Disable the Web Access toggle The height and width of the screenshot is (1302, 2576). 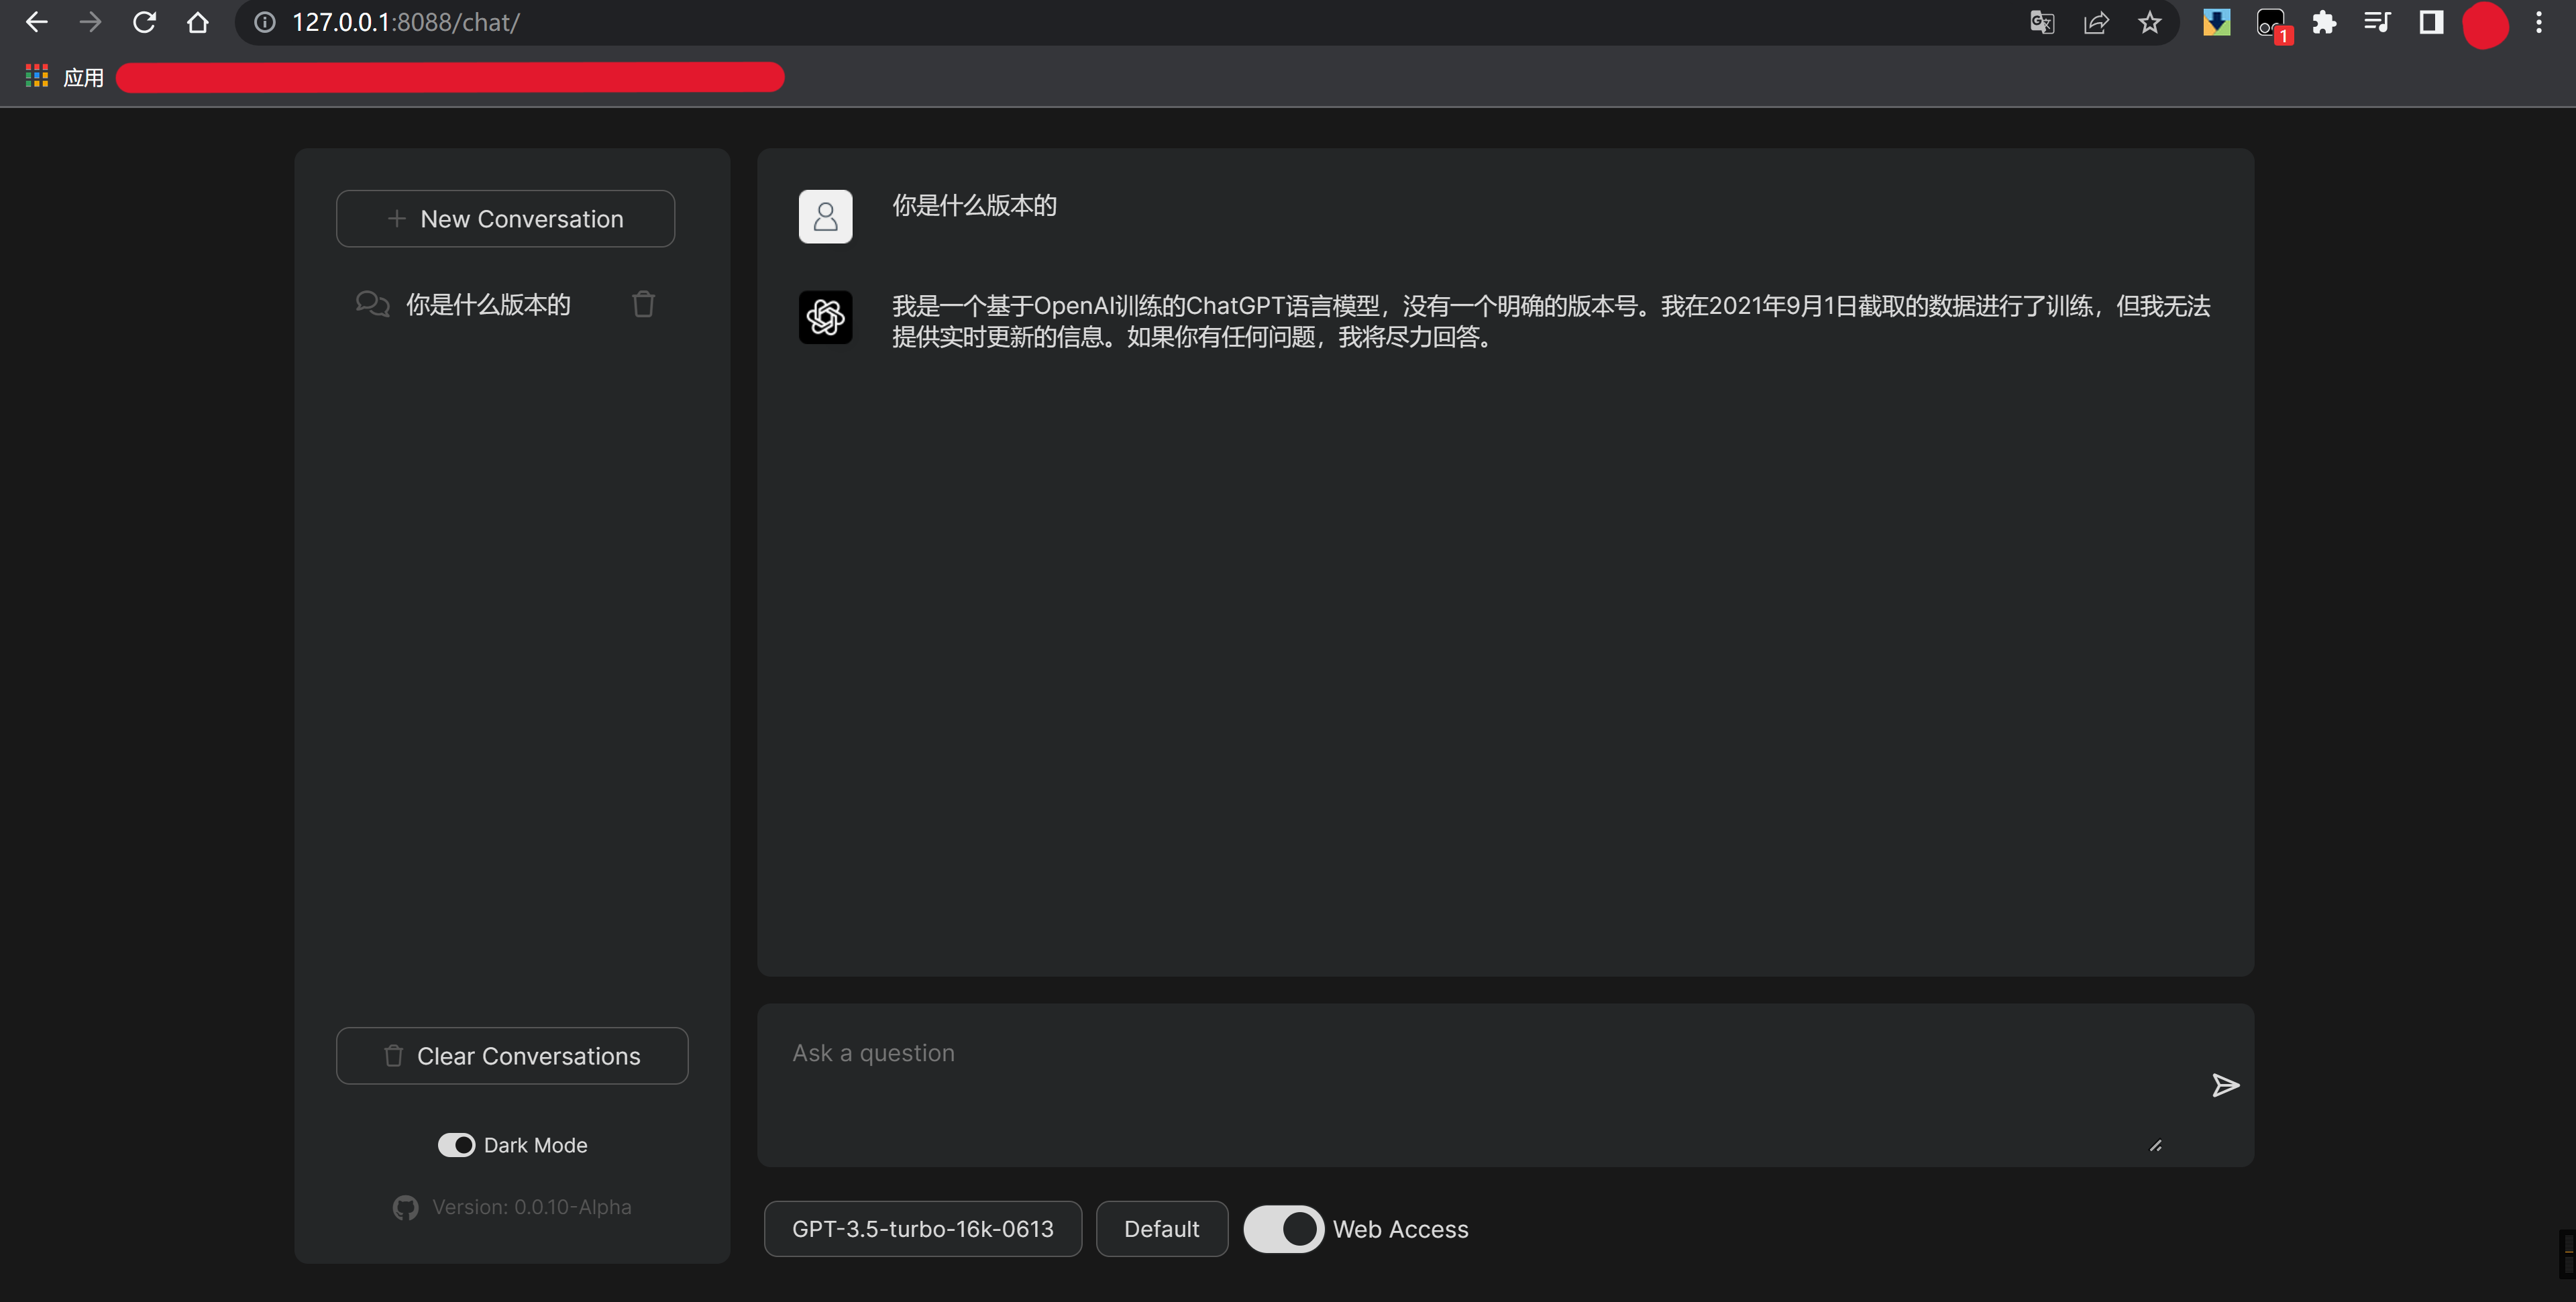pos(1284,1229)
